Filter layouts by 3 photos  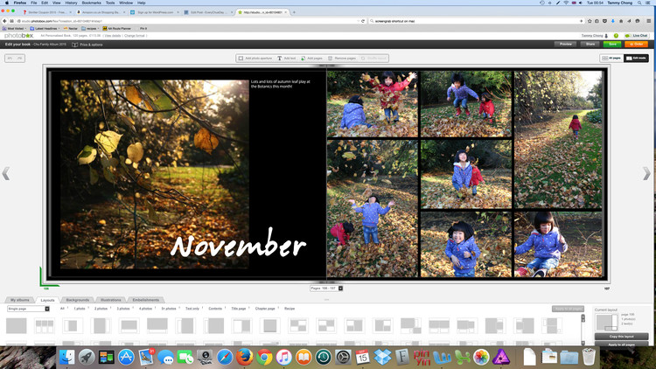pos(123,309)
